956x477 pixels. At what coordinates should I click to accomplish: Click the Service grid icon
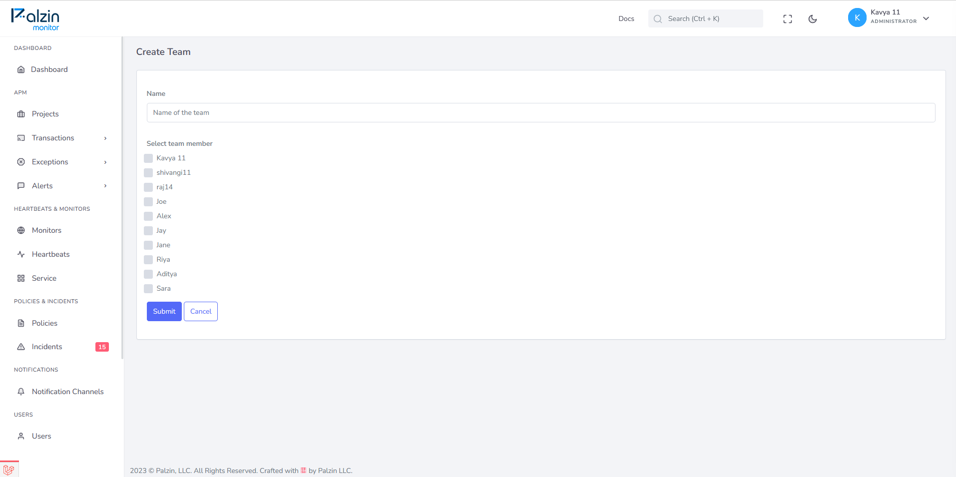[21, 278]
